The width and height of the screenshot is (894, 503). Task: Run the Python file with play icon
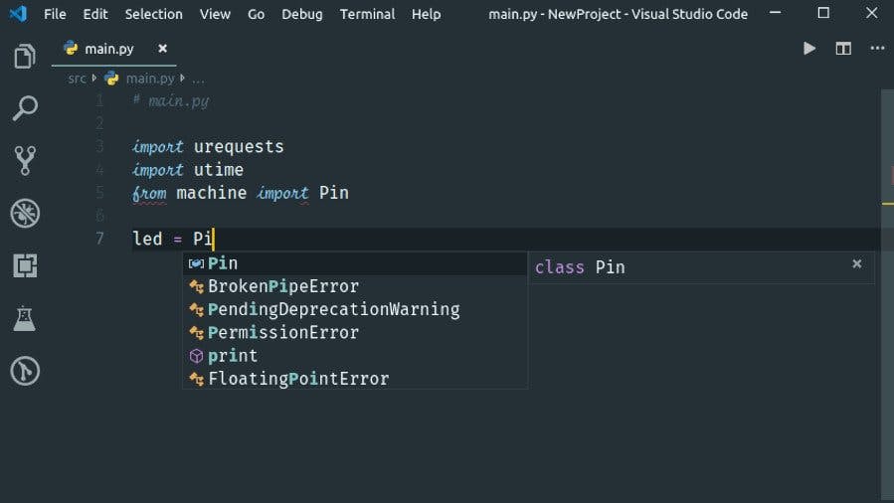(x=809, y=48)
